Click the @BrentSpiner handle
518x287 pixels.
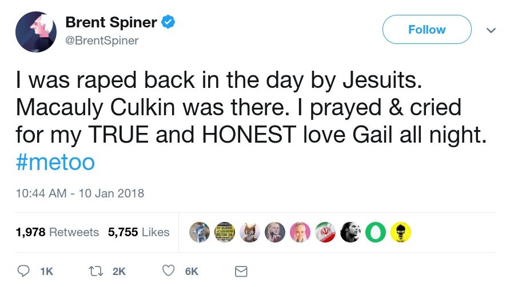click(102, 41)
